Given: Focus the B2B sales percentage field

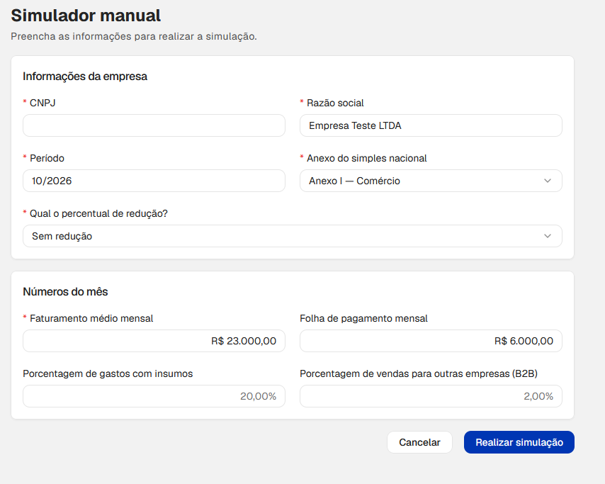Looking at the screenshot, I should [x=431, y=396].
